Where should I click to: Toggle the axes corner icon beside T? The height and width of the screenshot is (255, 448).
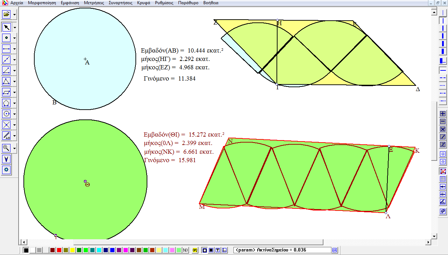click(224, 250)
